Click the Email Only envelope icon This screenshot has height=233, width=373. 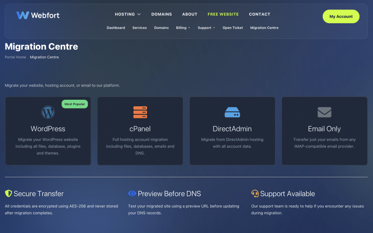(324, 112)
